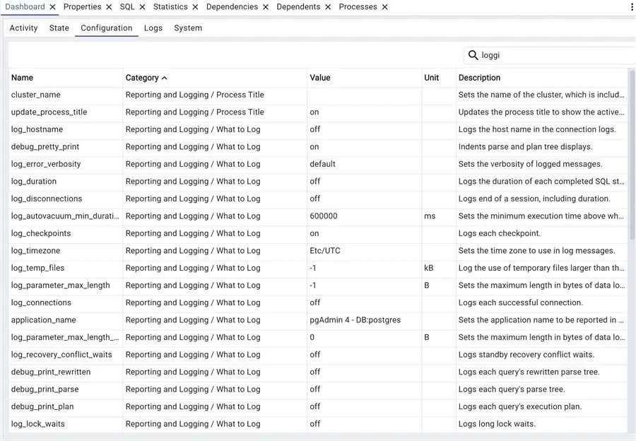Click the search magnifier icon

pyautogui.click(x=473, y=54)
